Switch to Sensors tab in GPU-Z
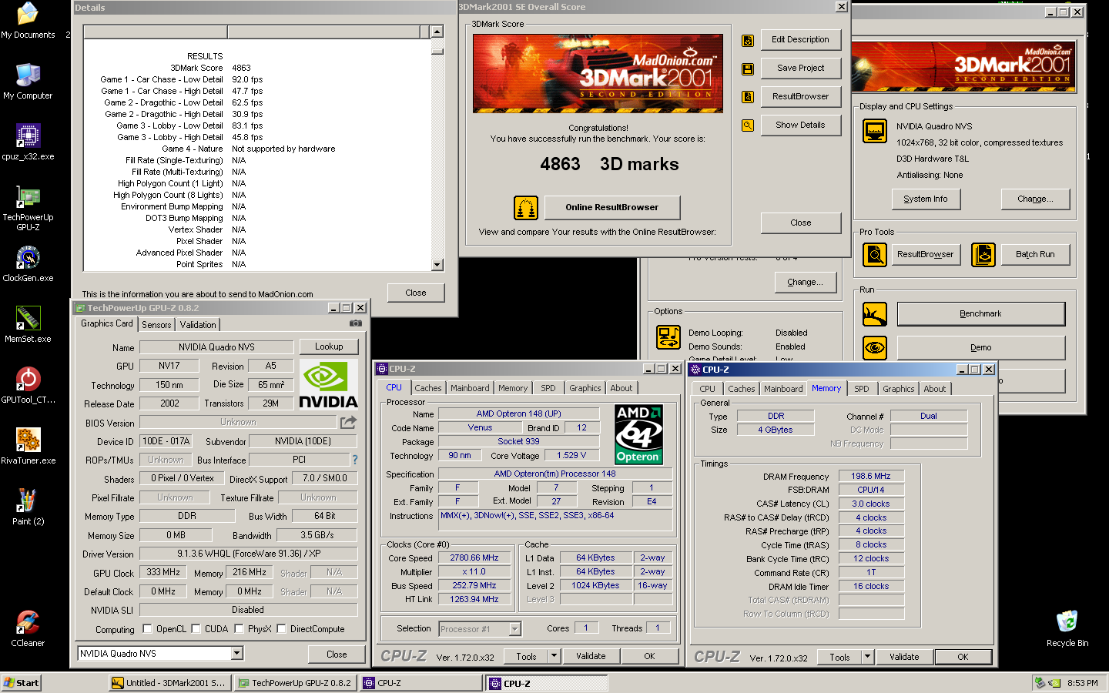1109x693 pixels. click(156, 325)
